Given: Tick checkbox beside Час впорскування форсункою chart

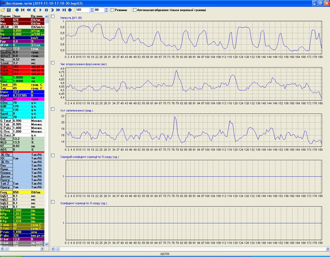Looking at the screenshot, I should click(x=53, y=63).
